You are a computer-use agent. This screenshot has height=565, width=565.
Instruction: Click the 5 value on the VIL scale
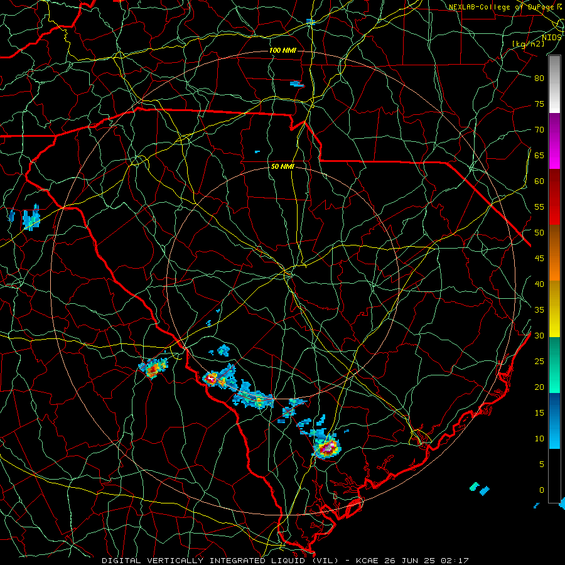(x=542, y=465)
